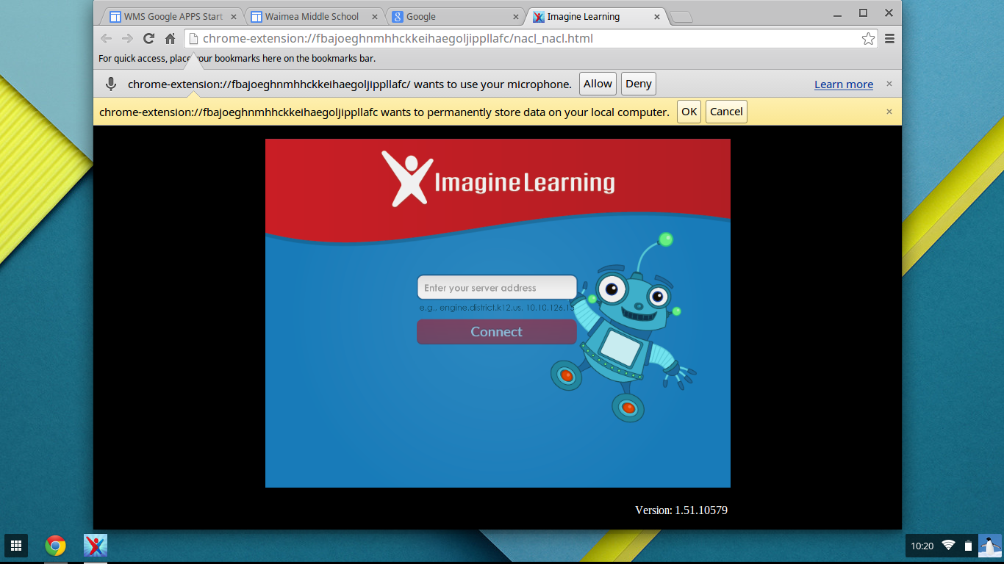The height and width of the screenshot is (564, 1004).
Task: Switch to the Google tab
Action: (455, 16)
